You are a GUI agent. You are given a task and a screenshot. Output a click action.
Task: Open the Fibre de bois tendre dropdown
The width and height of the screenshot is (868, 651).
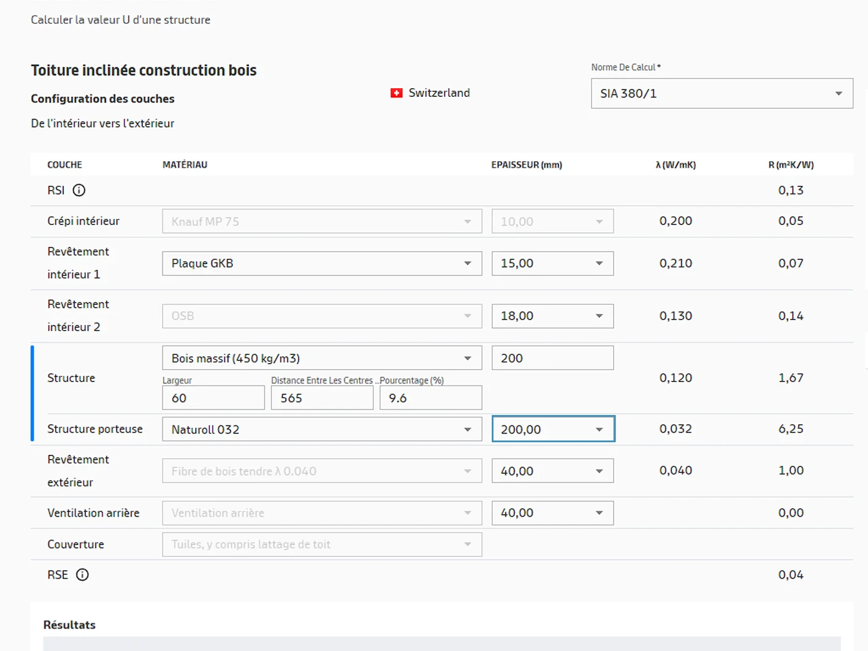pos(322,471)
